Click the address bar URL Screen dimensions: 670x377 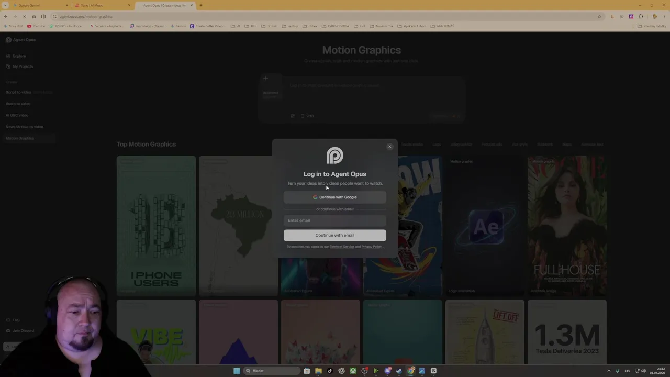click(x=86, y=17)
